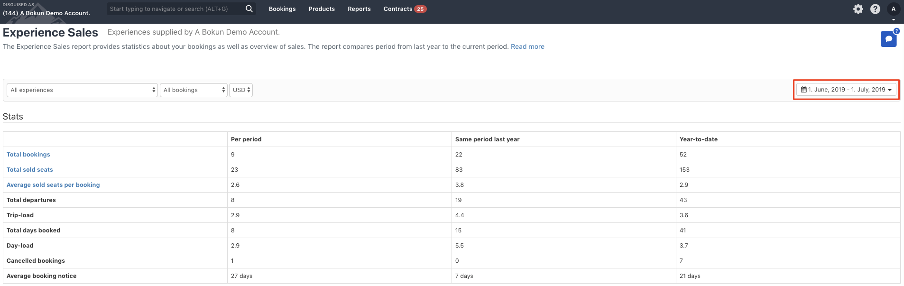The height and width of the screenshot is (286, 904).
Task: Open the Contracts menu
Action: coord(398,9)
